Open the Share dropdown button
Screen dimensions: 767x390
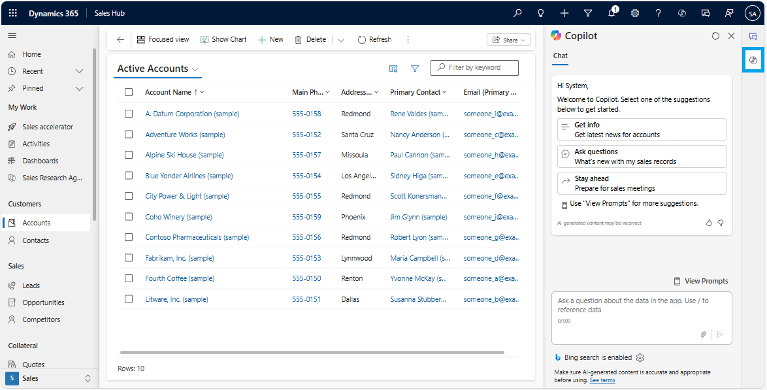point(508,40)
